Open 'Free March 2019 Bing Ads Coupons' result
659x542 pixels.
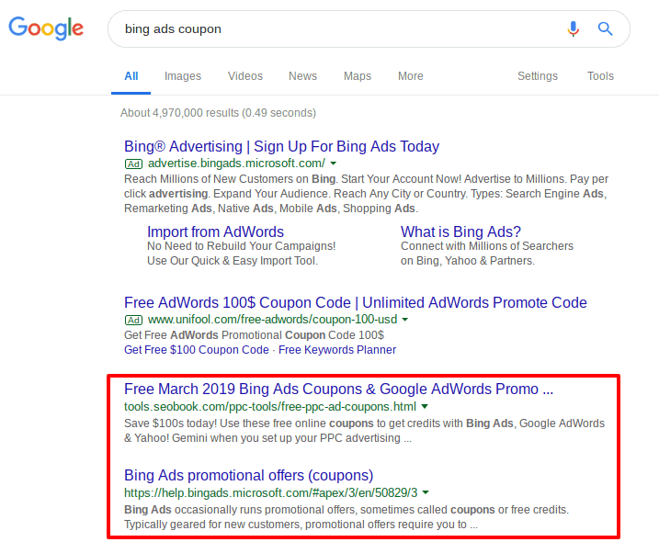click(x=339, y=390)
